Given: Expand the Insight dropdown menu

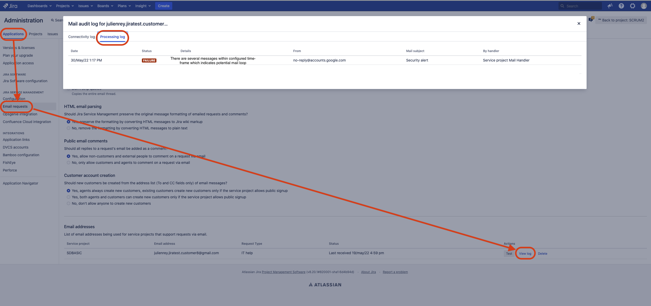Looking at the screenshot, I should pos(143,6).
